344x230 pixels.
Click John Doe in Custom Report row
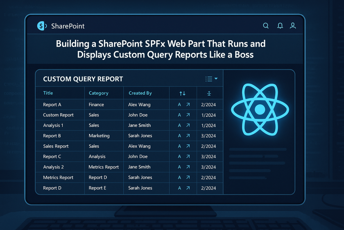coord(138,115)
